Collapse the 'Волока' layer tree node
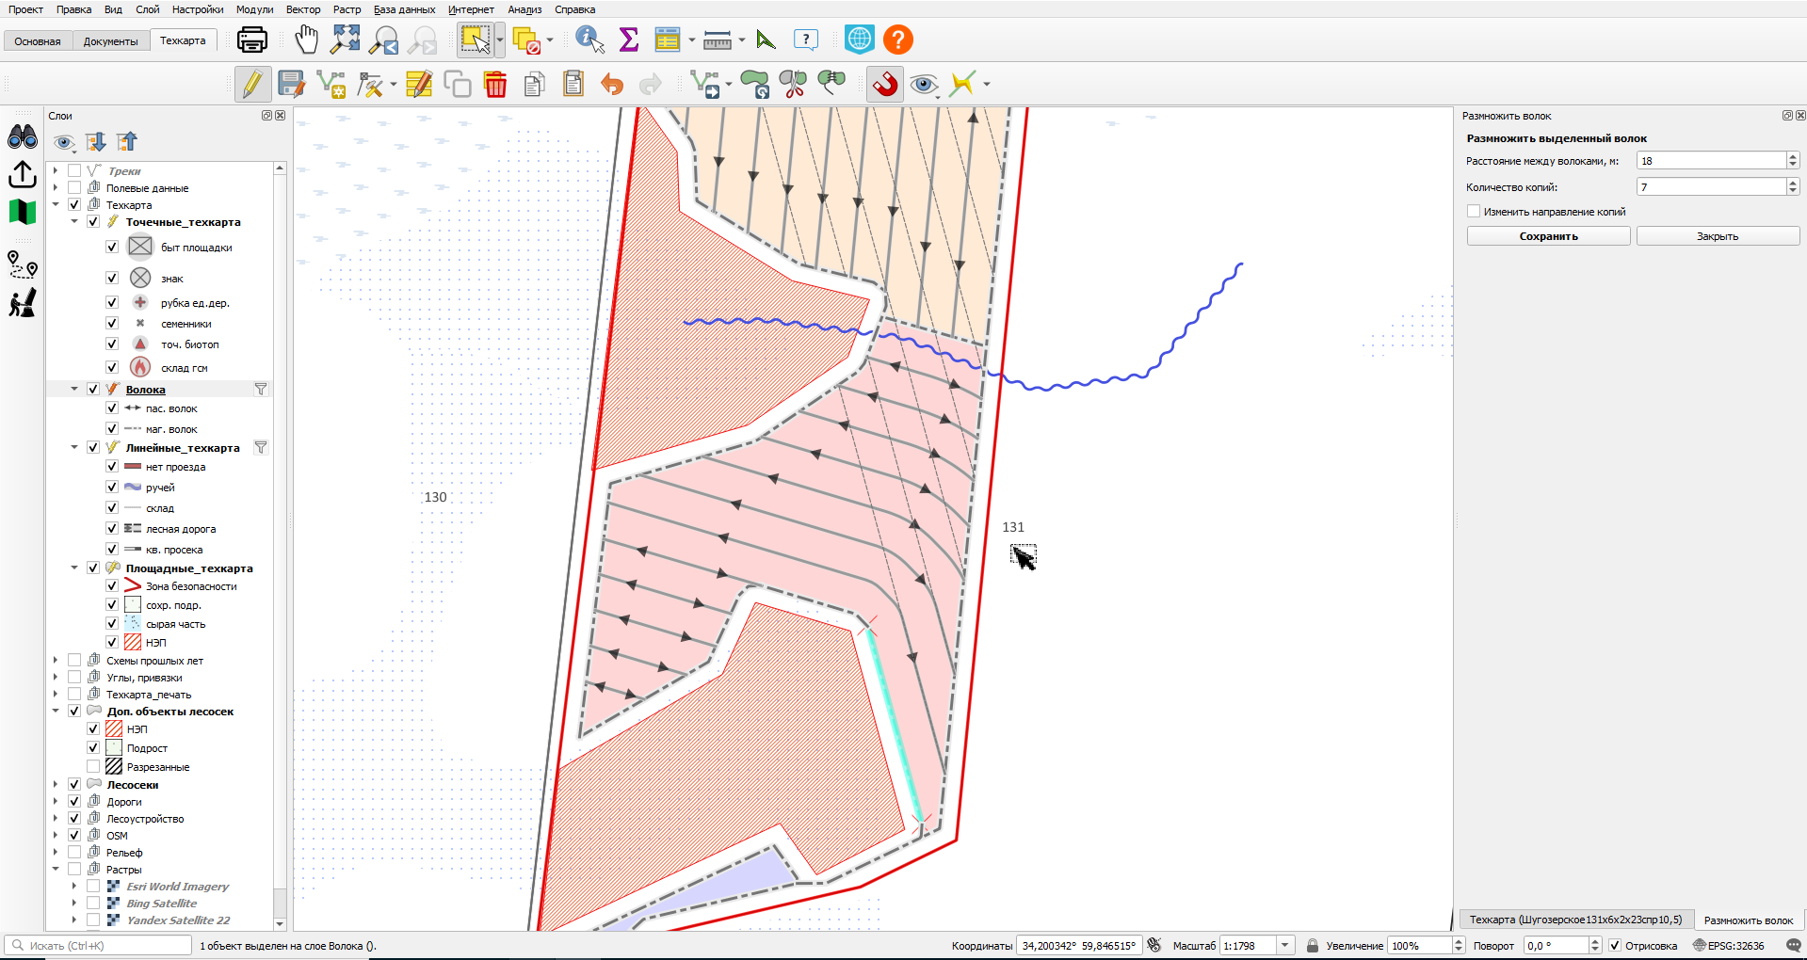Viewport: 1807px width, 960px height. click(74, 389)
